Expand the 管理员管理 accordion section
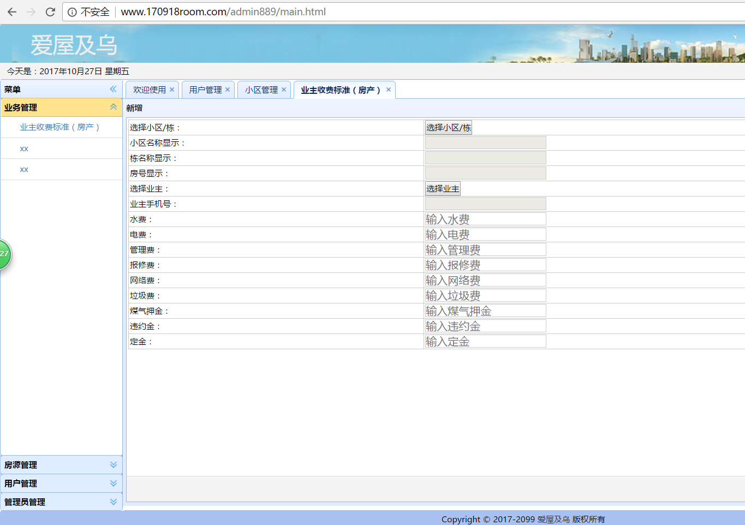This screenshot has width=745, height=525. 114,502
